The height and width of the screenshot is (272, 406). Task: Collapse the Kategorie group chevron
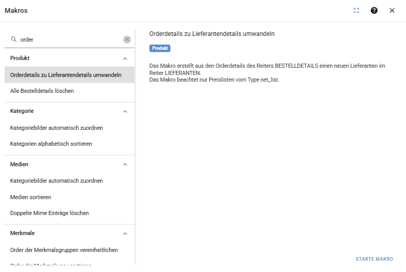point(125,111)
